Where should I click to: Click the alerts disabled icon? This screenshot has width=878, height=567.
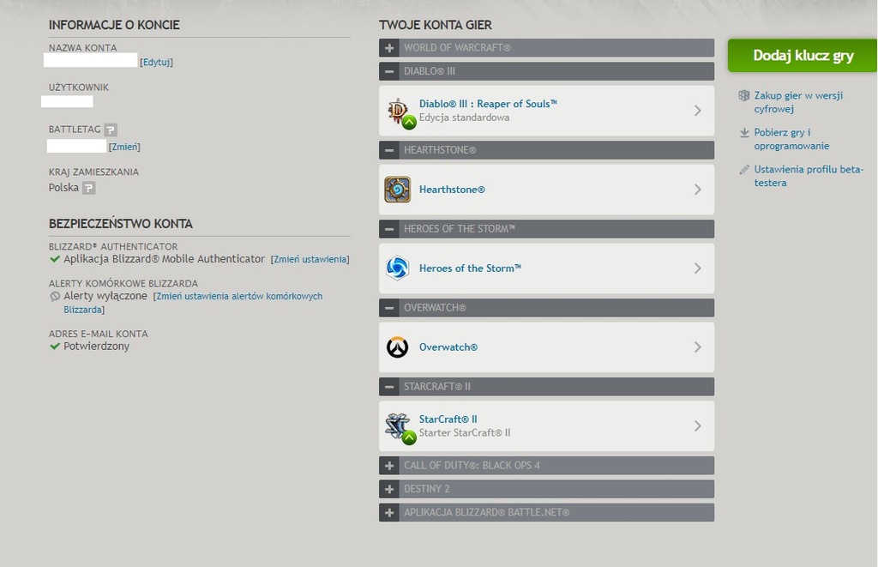click(x=55, y=296)
